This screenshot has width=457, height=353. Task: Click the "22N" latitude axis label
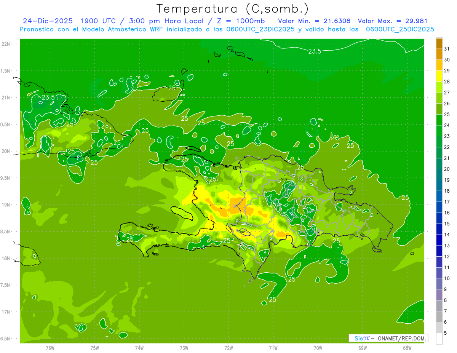tap(6, 44)
